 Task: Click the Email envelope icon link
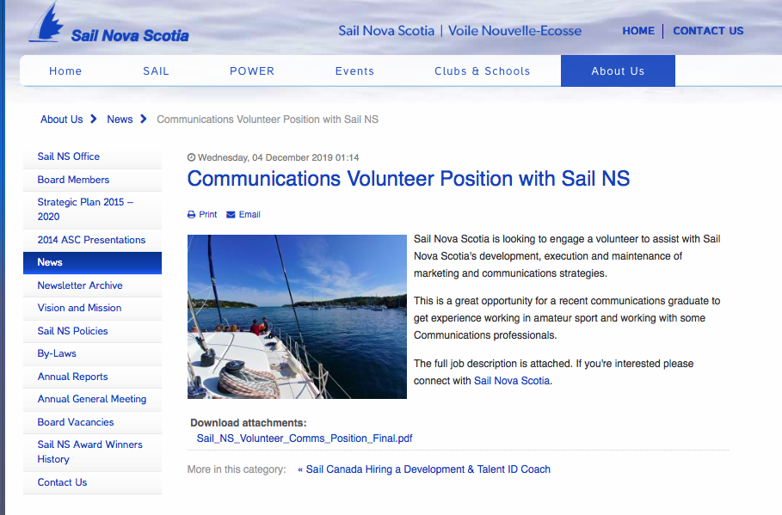coord(243,215)
